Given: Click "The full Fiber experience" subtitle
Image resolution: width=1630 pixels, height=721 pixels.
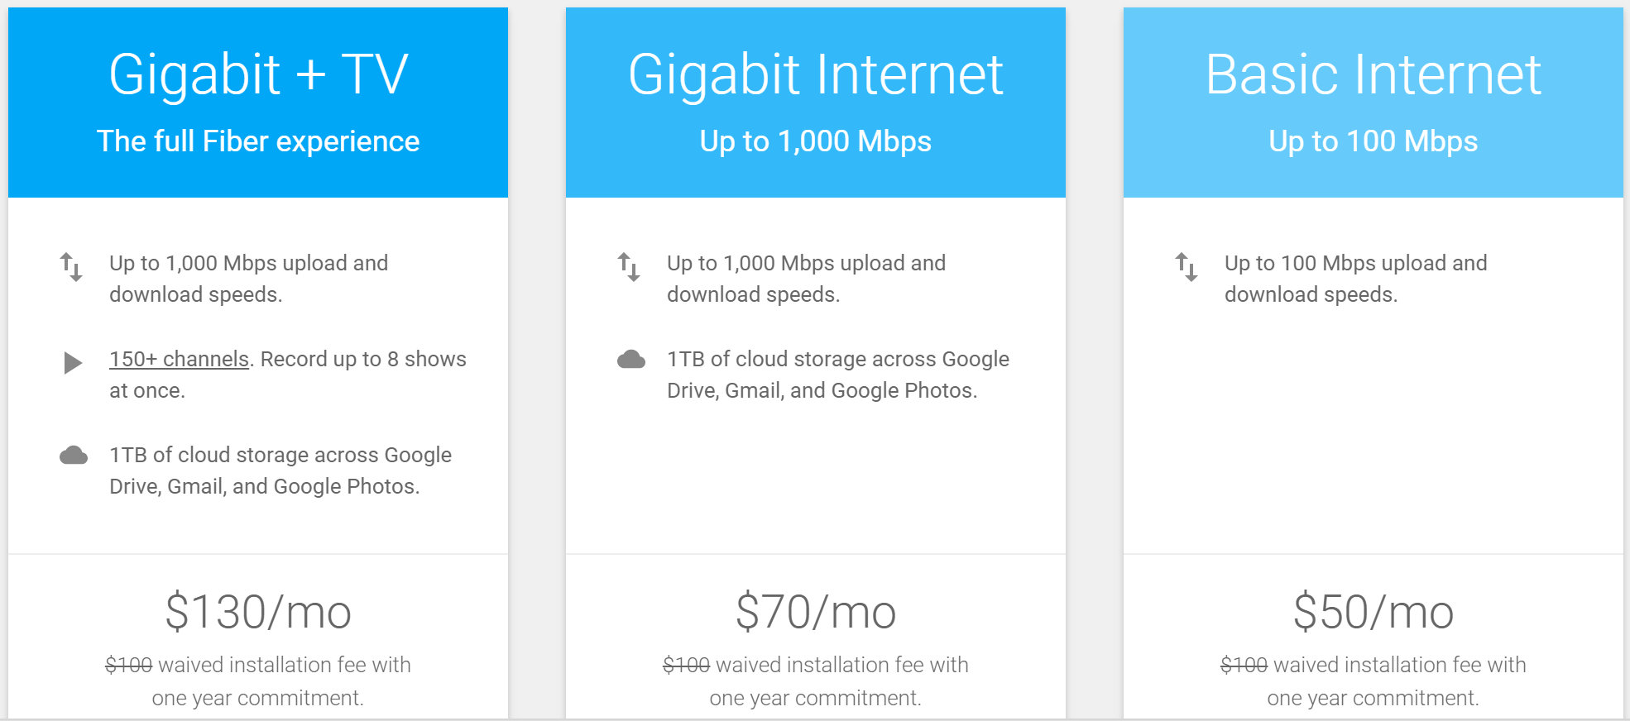Looking at the screenshot, I should click(258, 141).
